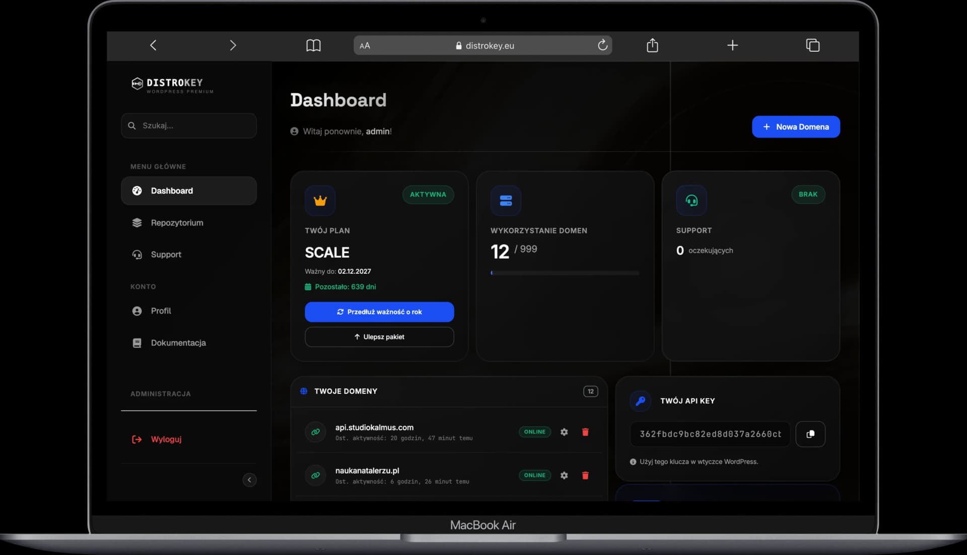Show all tabs overview icon

[x=812, y=45]
